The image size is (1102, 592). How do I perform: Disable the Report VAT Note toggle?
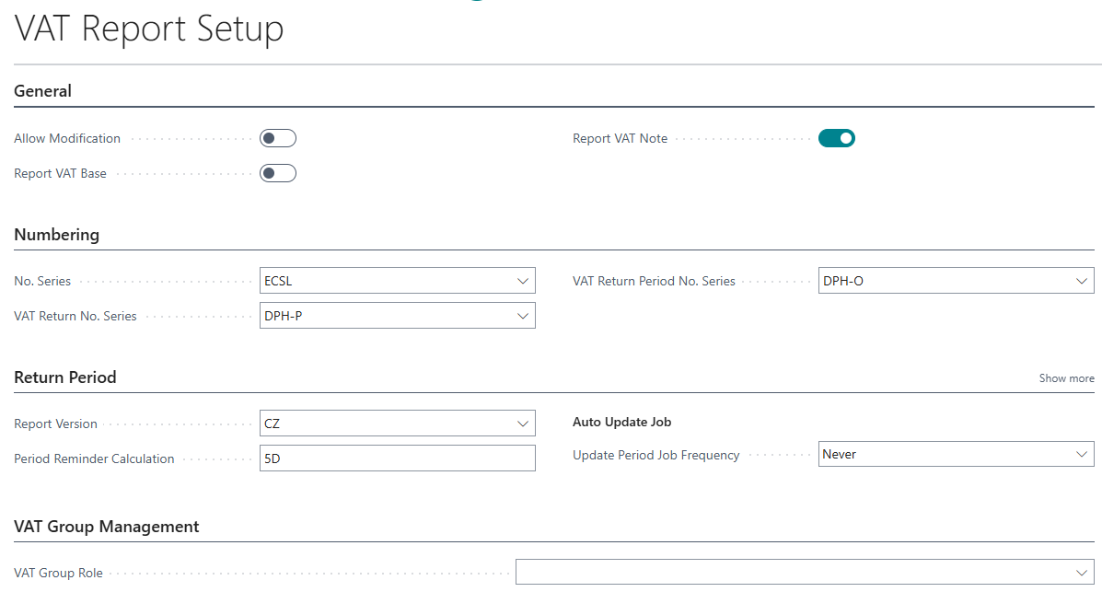(836, 138)
